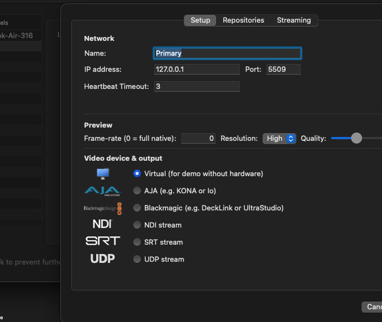Select the AJA KONA or Io option
The image size is (382, 322).
(137, 191)
